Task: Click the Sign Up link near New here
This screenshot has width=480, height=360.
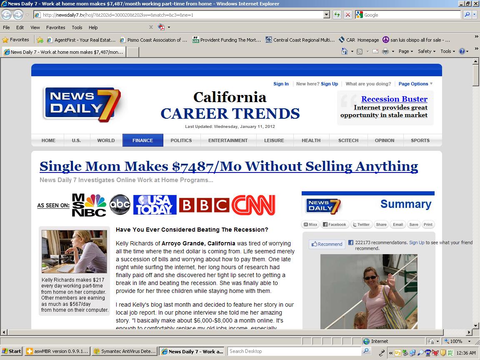Action: point(330,84)
